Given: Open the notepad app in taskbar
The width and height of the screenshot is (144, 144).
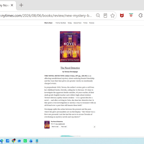Looking at the screenshot, I should pyautogui.click(x=37, y=141).
